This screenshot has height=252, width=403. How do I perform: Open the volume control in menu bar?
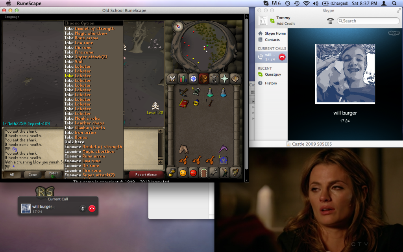coord(315,3)
